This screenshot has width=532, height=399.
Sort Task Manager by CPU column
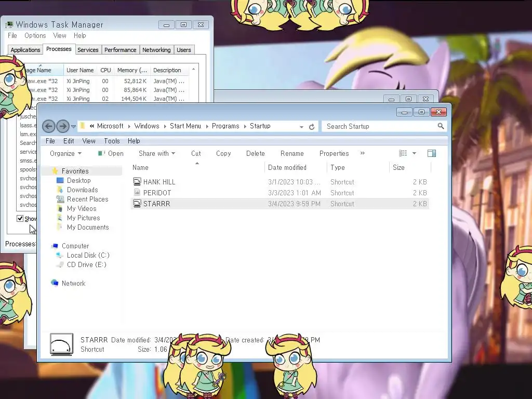click(x=105, y=70)
